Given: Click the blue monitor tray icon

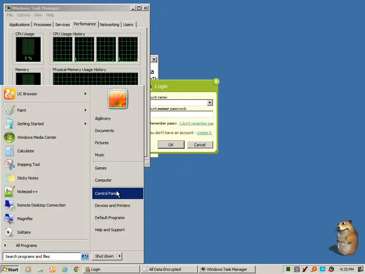Looking at the screenshot, I should (323, 269).
